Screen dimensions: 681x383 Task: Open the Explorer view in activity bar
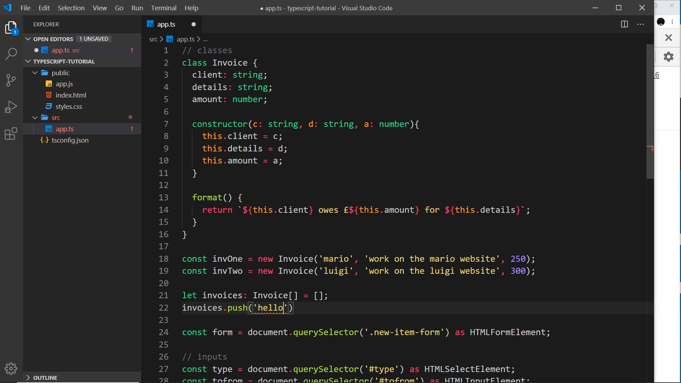pyautogui.click(x=11, y=28)
